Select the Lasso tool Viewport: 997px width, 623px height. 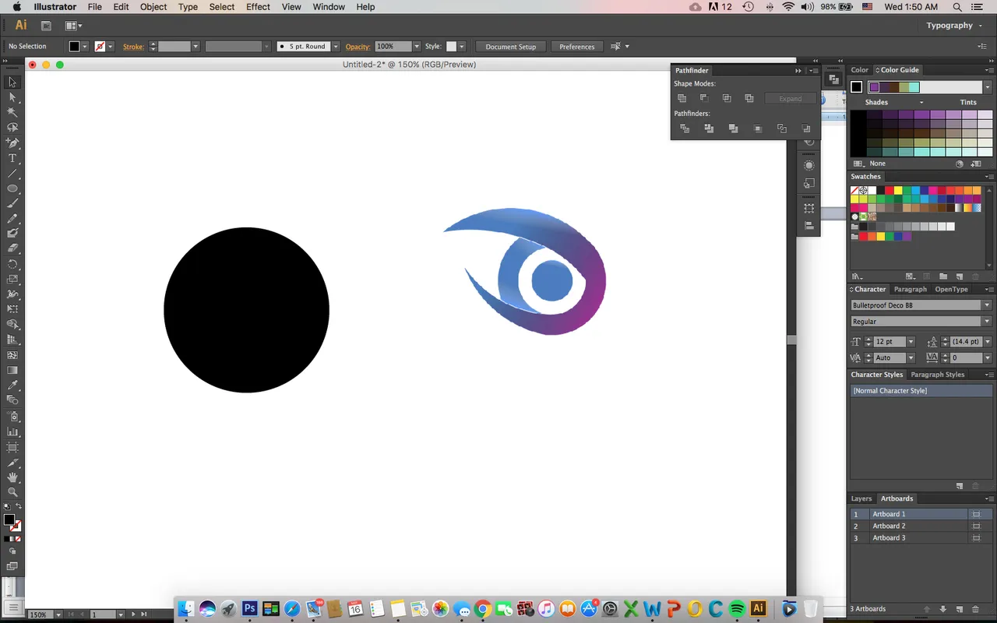[12, 128]
